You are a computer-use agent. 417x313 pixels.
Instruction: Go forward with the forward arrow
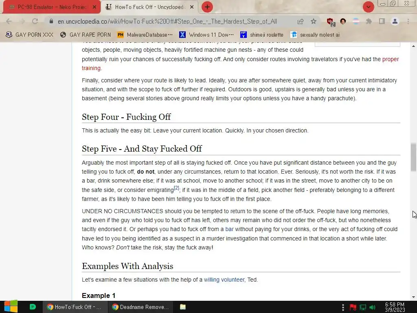coord(22,21)
